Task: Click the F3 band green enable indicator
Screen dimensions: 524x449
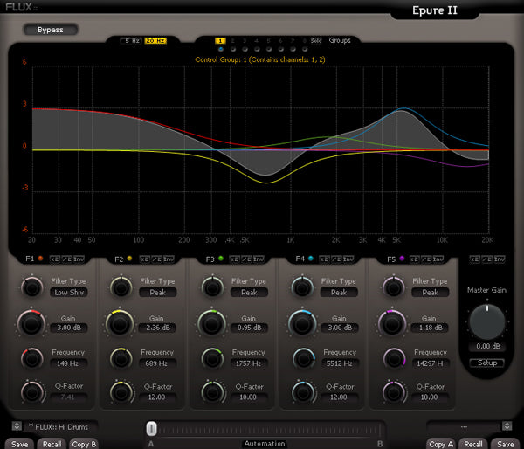Action: (x=221, y=259)
